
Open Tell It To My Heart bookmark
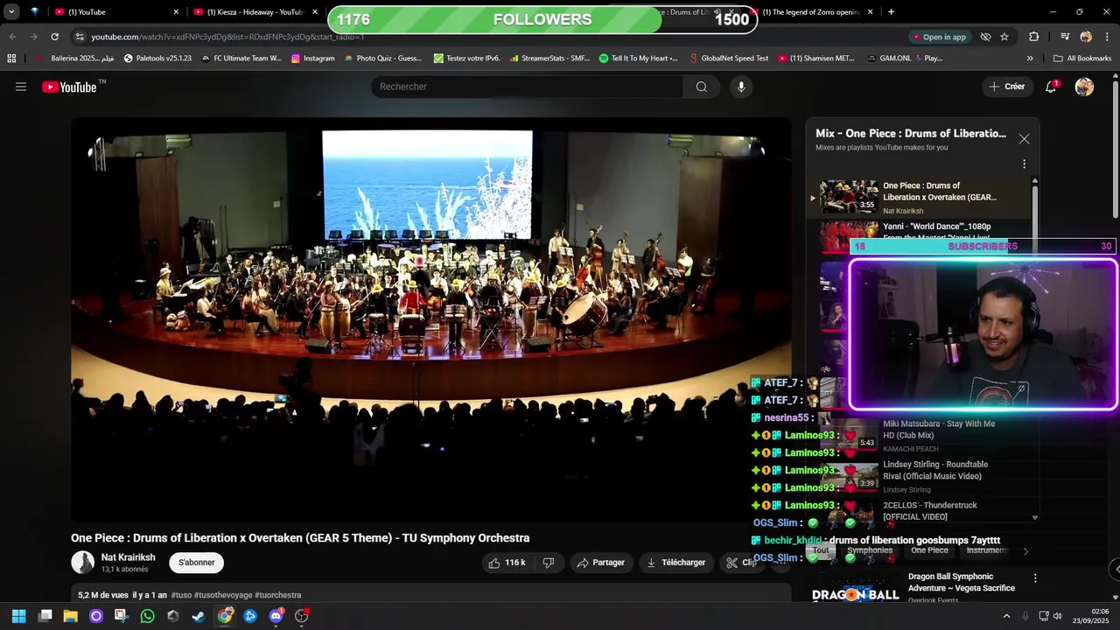[x=638, y=59]
